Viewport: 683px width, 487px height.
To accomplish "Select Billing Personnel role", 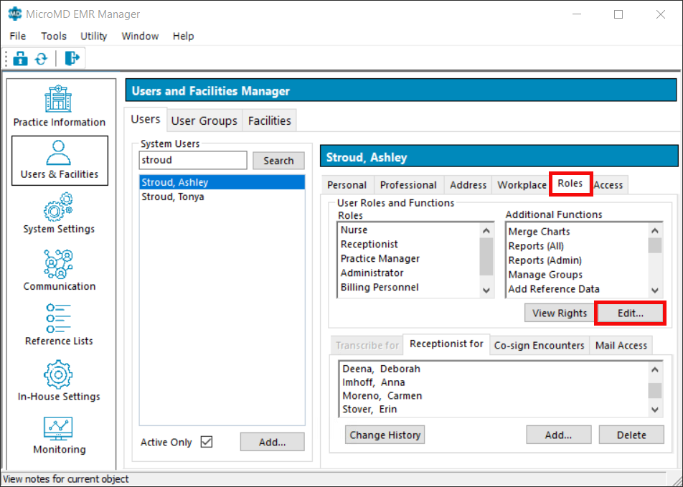I will 409,288.
